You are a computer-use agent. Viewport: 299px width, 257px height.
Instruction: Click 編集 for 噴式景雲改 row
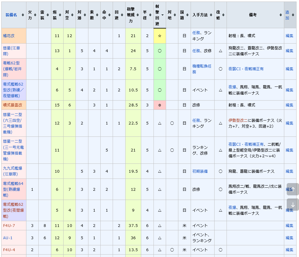(x=289, y=105)
